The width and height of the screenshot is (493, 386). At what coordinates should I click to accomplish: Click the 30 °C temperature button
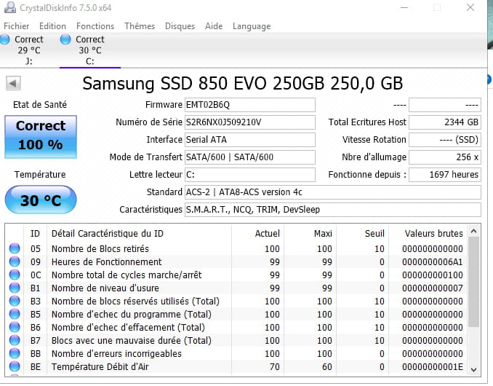40,200
